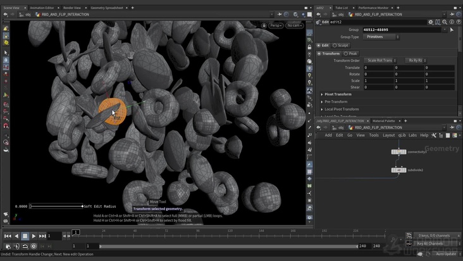Open the Group Type dropdown
Image resolution: width=463 pixels, height=261 pixels.
[x=382, y=37]
